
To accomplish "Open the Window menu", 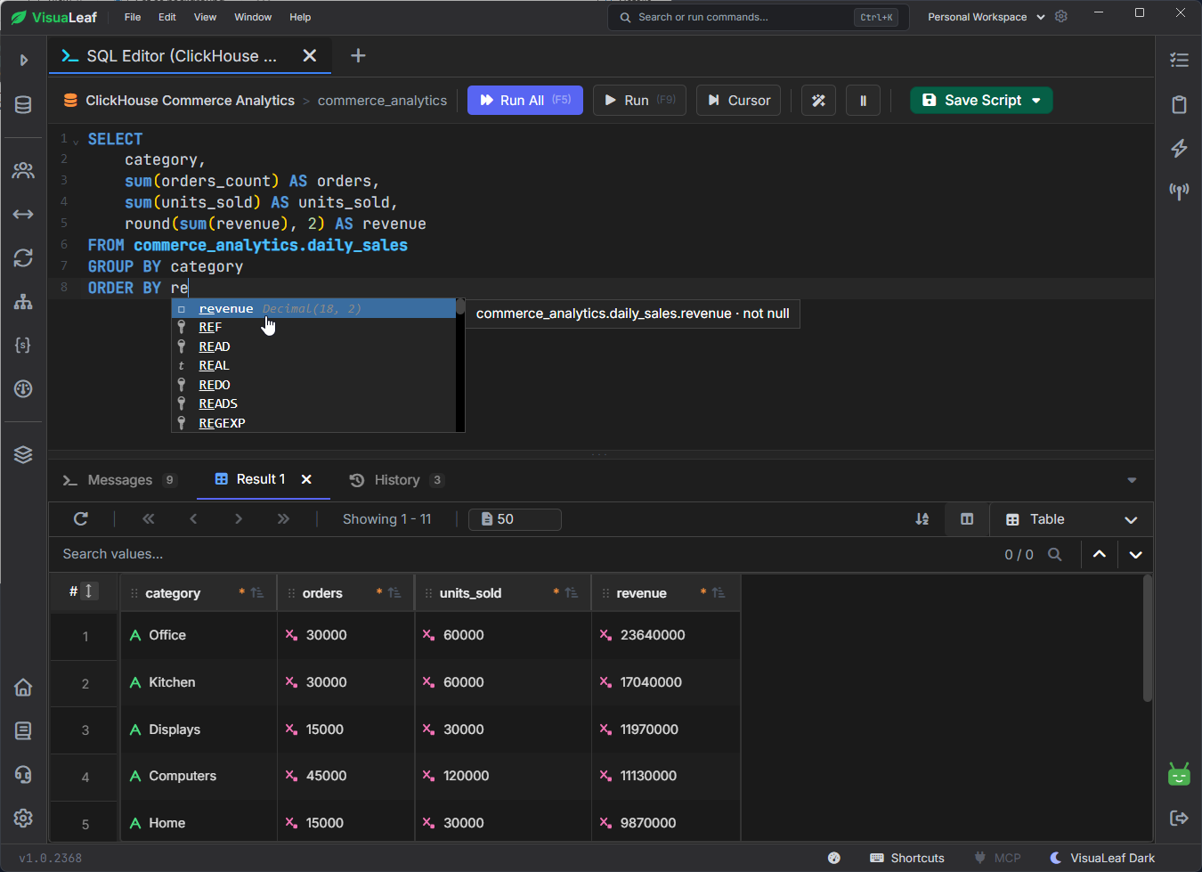I will click(x=253, y=17).
